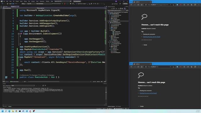
Task: Switch to the Output tab at panel bottom
Action: point(10,106)
